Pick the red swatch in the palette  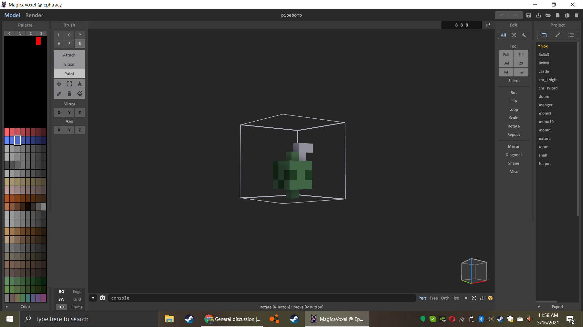point(38,41)
